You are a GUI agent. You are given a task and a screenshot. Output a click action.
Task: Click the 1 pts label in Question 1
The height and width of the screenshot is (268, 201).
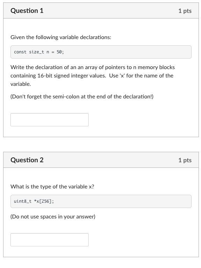pos(185,11)
